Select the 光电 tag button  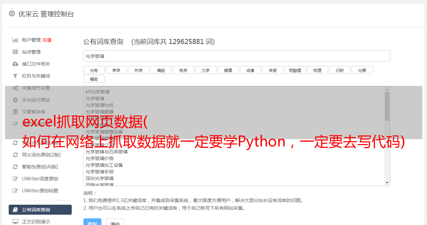[x=94, y=70]
